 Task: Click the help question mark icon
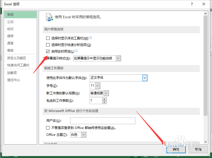pyautogui.click(x=192, y=4)
